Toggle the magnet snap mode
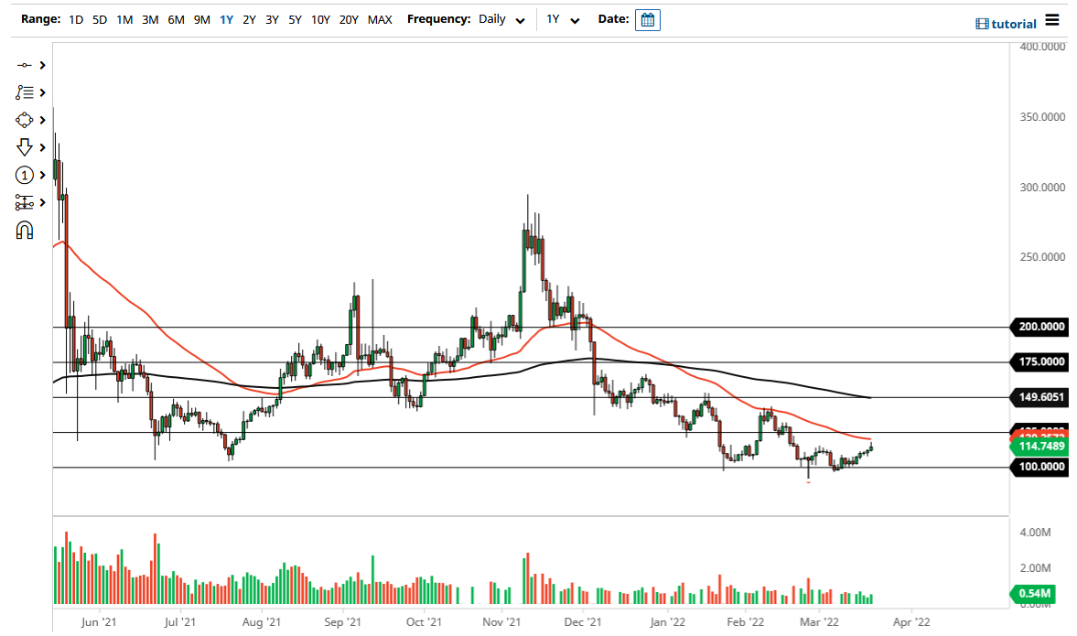 click(27, 229)
